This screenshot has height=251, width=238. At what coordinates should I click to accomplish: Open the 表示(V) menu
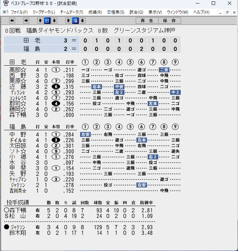coord(155,12)
